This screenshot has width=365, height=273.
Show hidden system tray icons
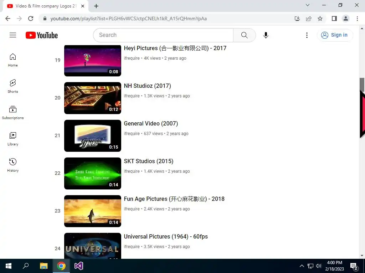302,266
